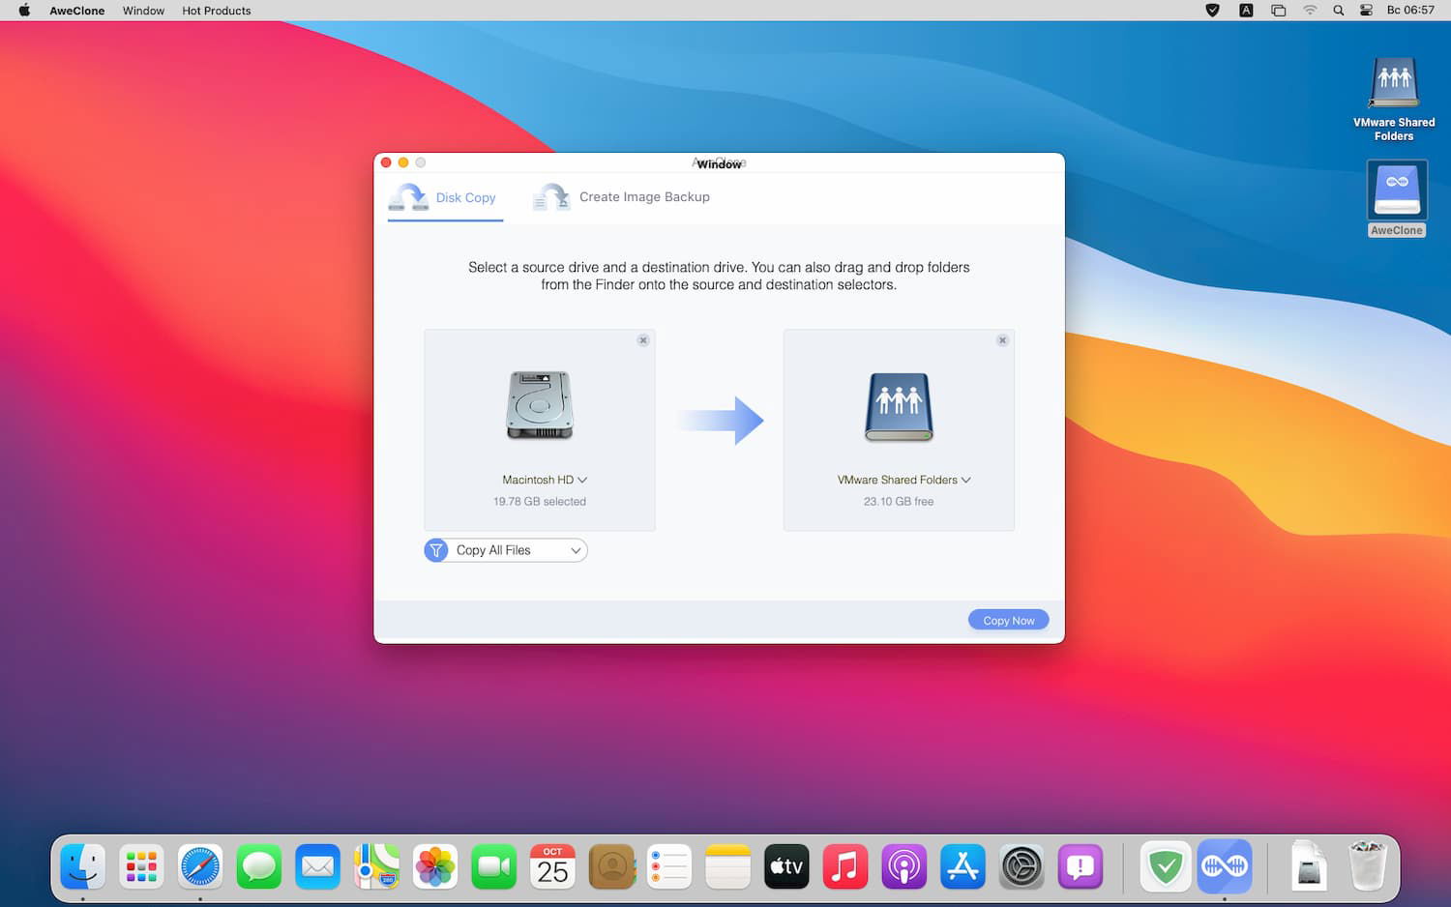Open Messages in the dock

259,866
